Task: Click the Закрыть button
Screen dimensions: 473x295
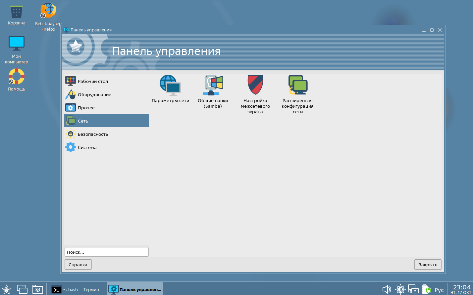Action: [428, 265]
